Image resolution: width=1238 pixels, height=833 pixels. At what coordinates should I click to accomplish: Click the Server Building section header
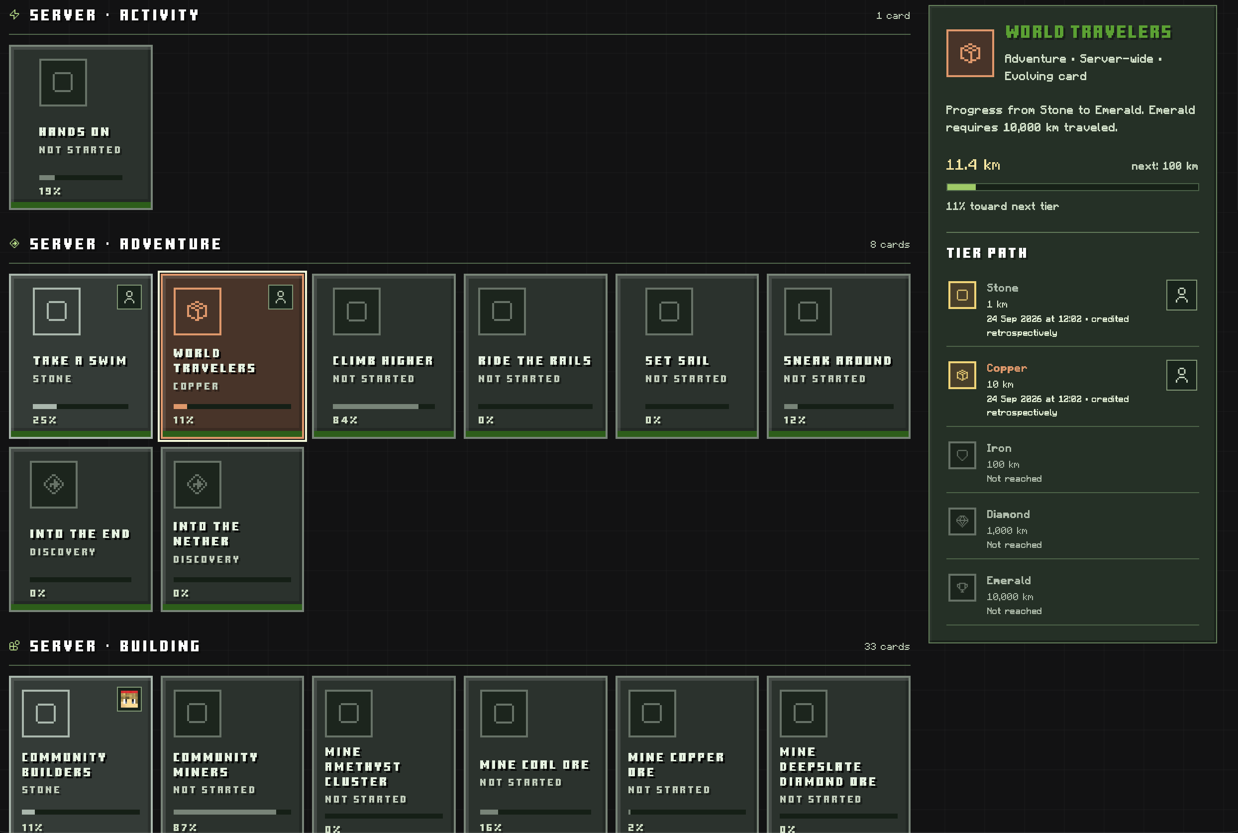[115, 646]
